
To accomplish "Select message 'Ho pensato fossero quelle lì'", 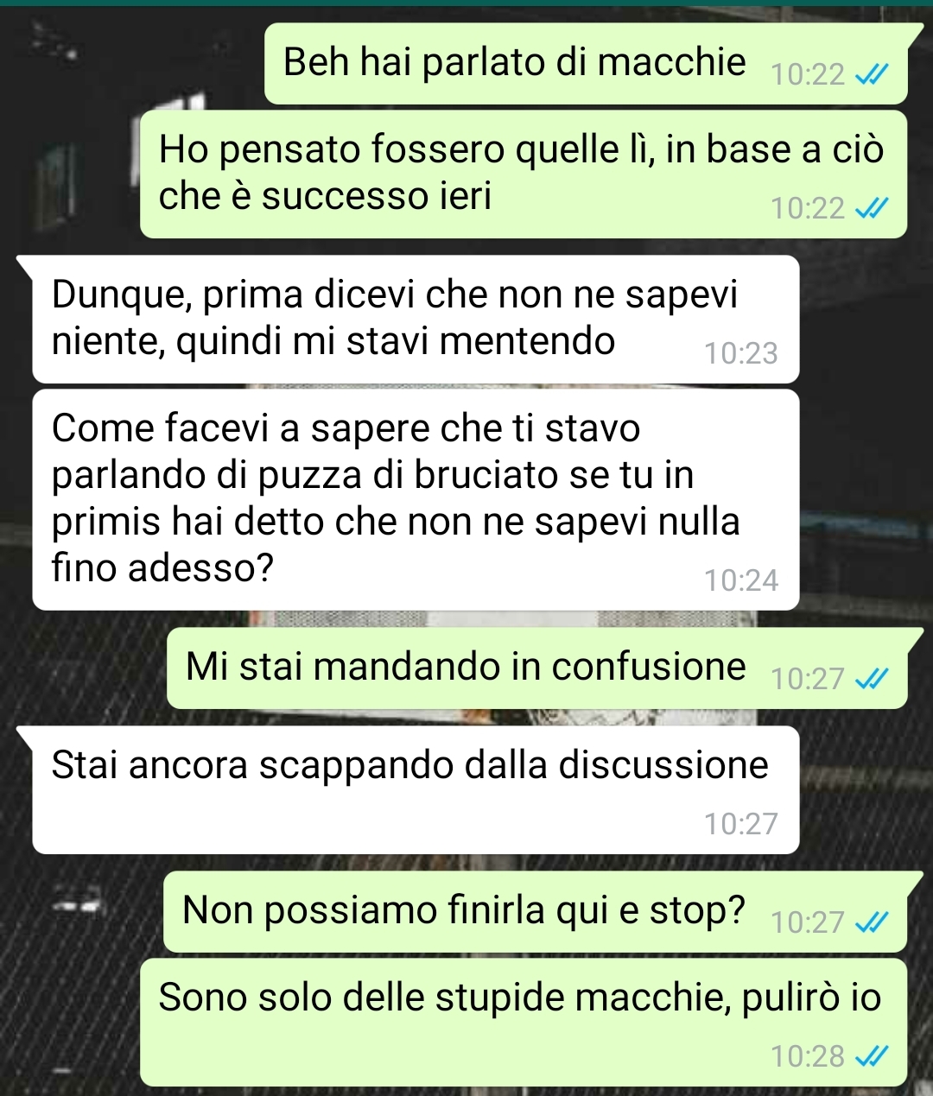I will point(524,174).
